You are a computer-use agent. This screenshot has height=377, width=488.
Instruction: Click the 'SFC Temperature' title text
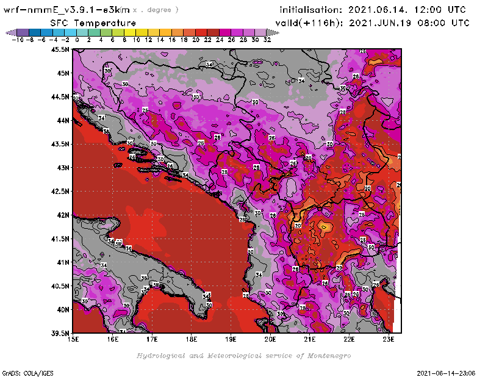click(x=93, y=23)
